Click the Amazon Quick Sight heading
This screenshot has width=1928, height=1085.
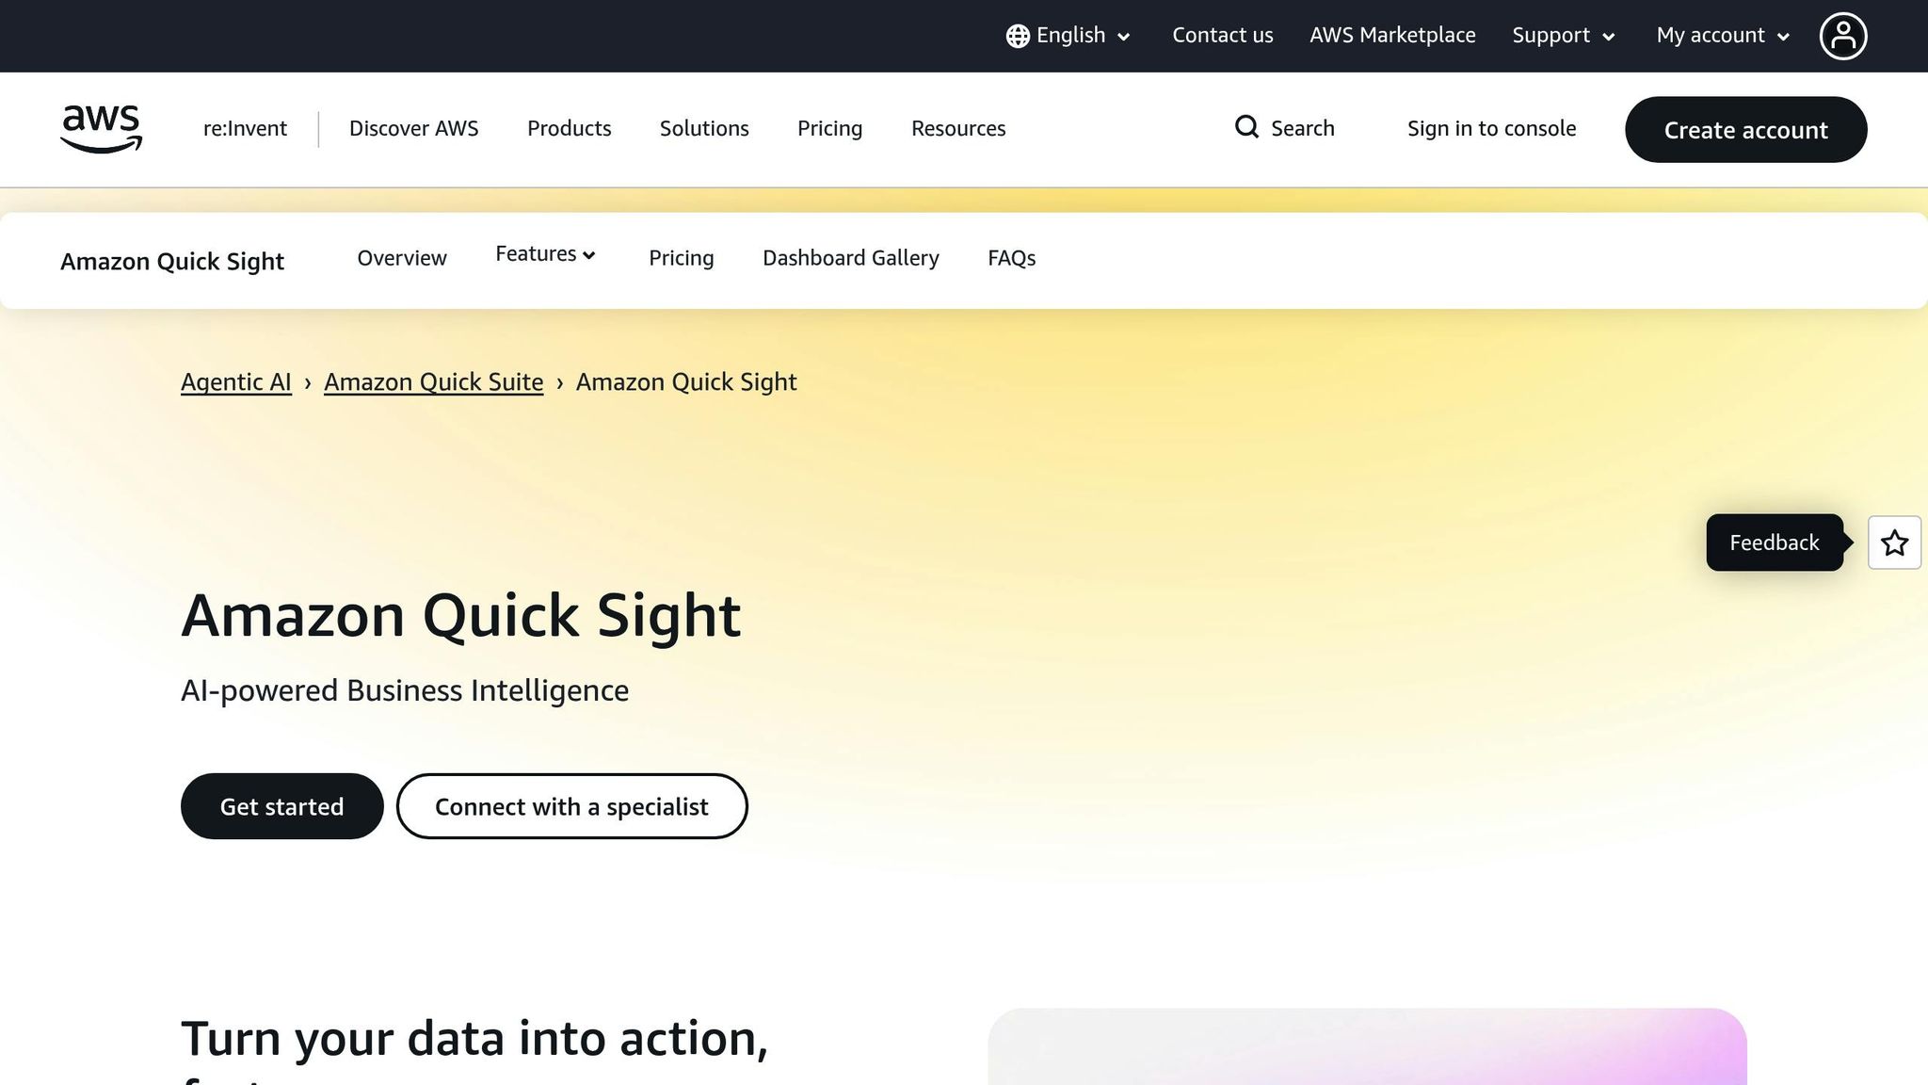point(460,616)
